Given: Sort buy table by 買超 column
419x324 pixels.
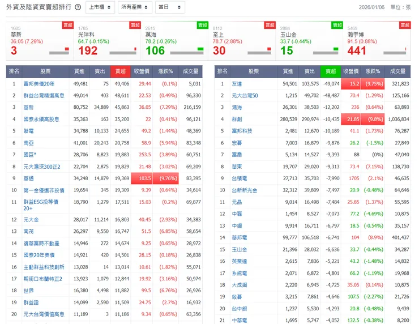Looking at the screenshot, I should [x=120, y=71].
